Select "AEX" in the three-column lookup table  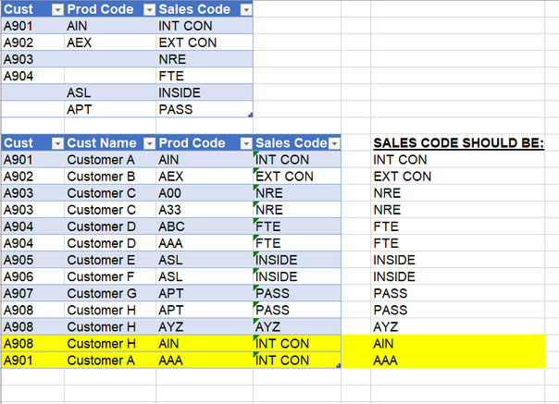pyautogui.click(x=110, y=43)
